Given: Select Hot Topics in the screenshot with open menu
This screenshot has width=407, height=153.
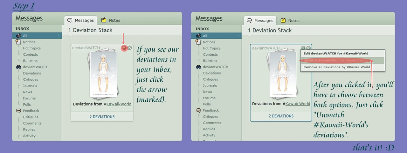Looking at the screenshot, I should point(212,48).
